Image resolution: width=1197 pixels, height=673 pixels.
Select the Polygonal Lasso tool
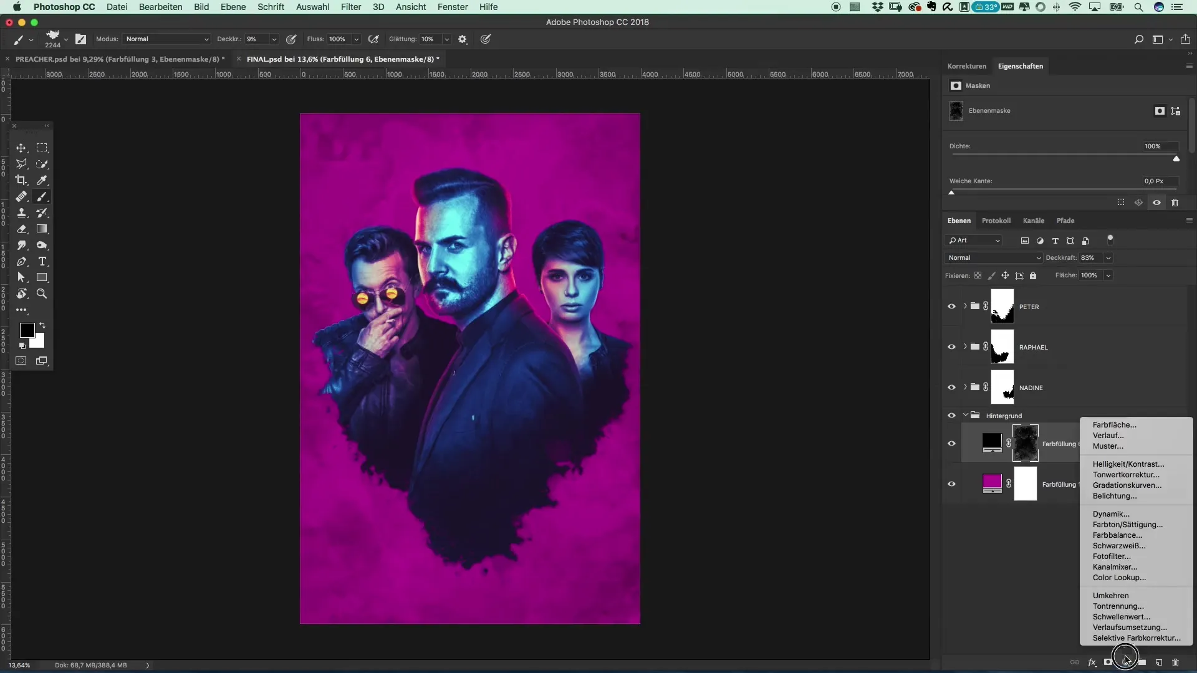(21, 164)
